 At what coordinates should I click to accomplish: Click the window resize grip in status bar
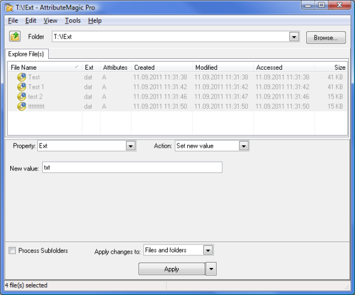(x=347, y=287)
